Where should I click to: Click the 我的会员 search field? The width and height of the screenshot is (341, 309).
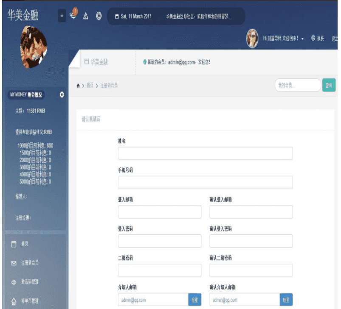click(x=298, y=85)
